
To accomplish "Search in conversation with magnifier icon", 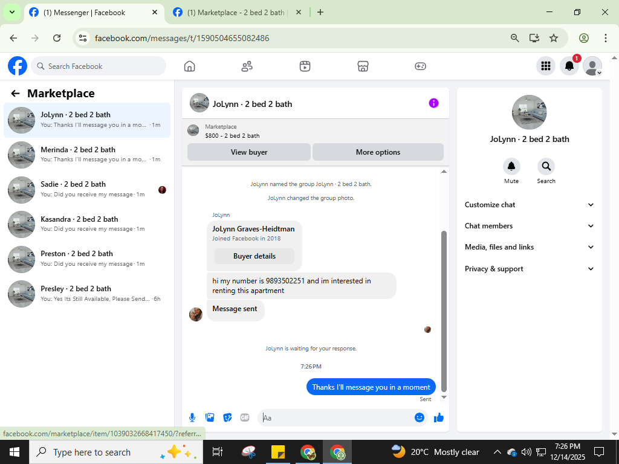I will [546, 167].
